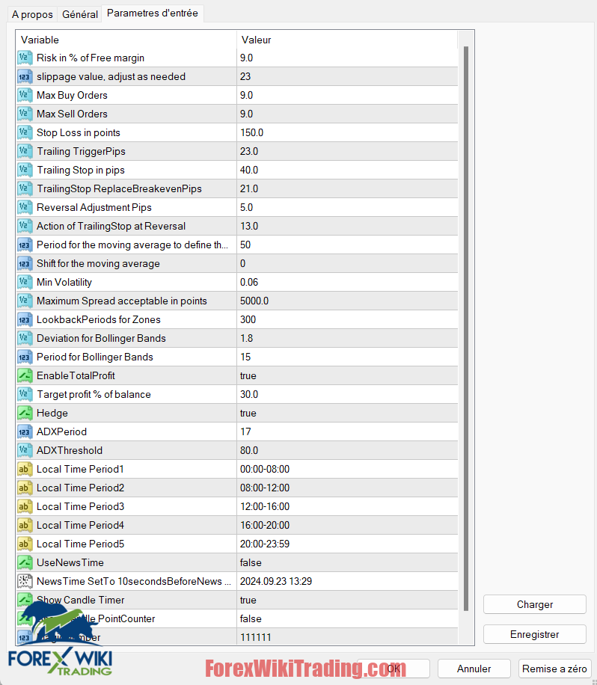Click the integer icon beside Period for Bollinger Bands
This screenshot has height=685, width=597.
click(25, 357)
